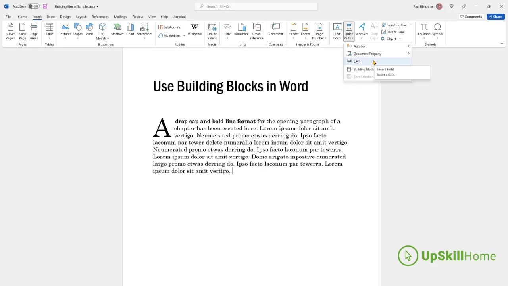508x286 pixels.
Task: Save the document with the save icon
Action: click(x=45, y=6)
